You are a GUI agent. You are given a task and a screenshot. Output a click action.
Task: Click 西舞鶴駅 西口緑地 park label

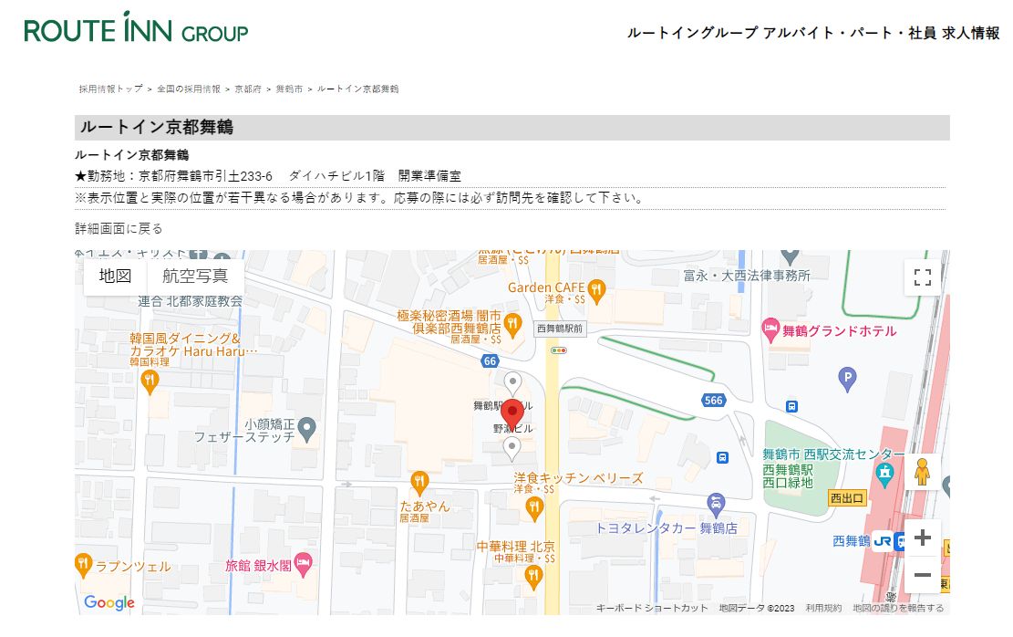[x=788, y=476]
